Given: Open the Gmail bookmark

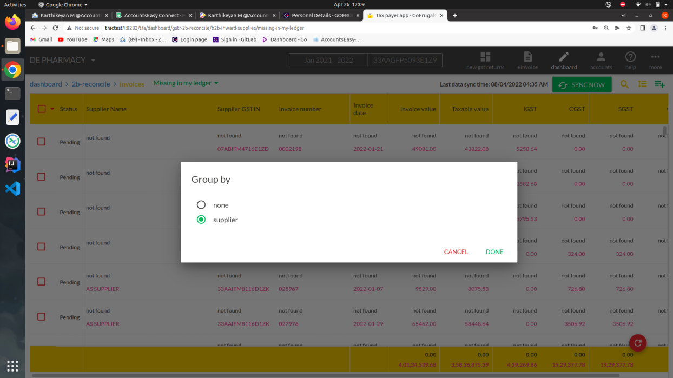Looking at the screenshot, I should point(41,39).
